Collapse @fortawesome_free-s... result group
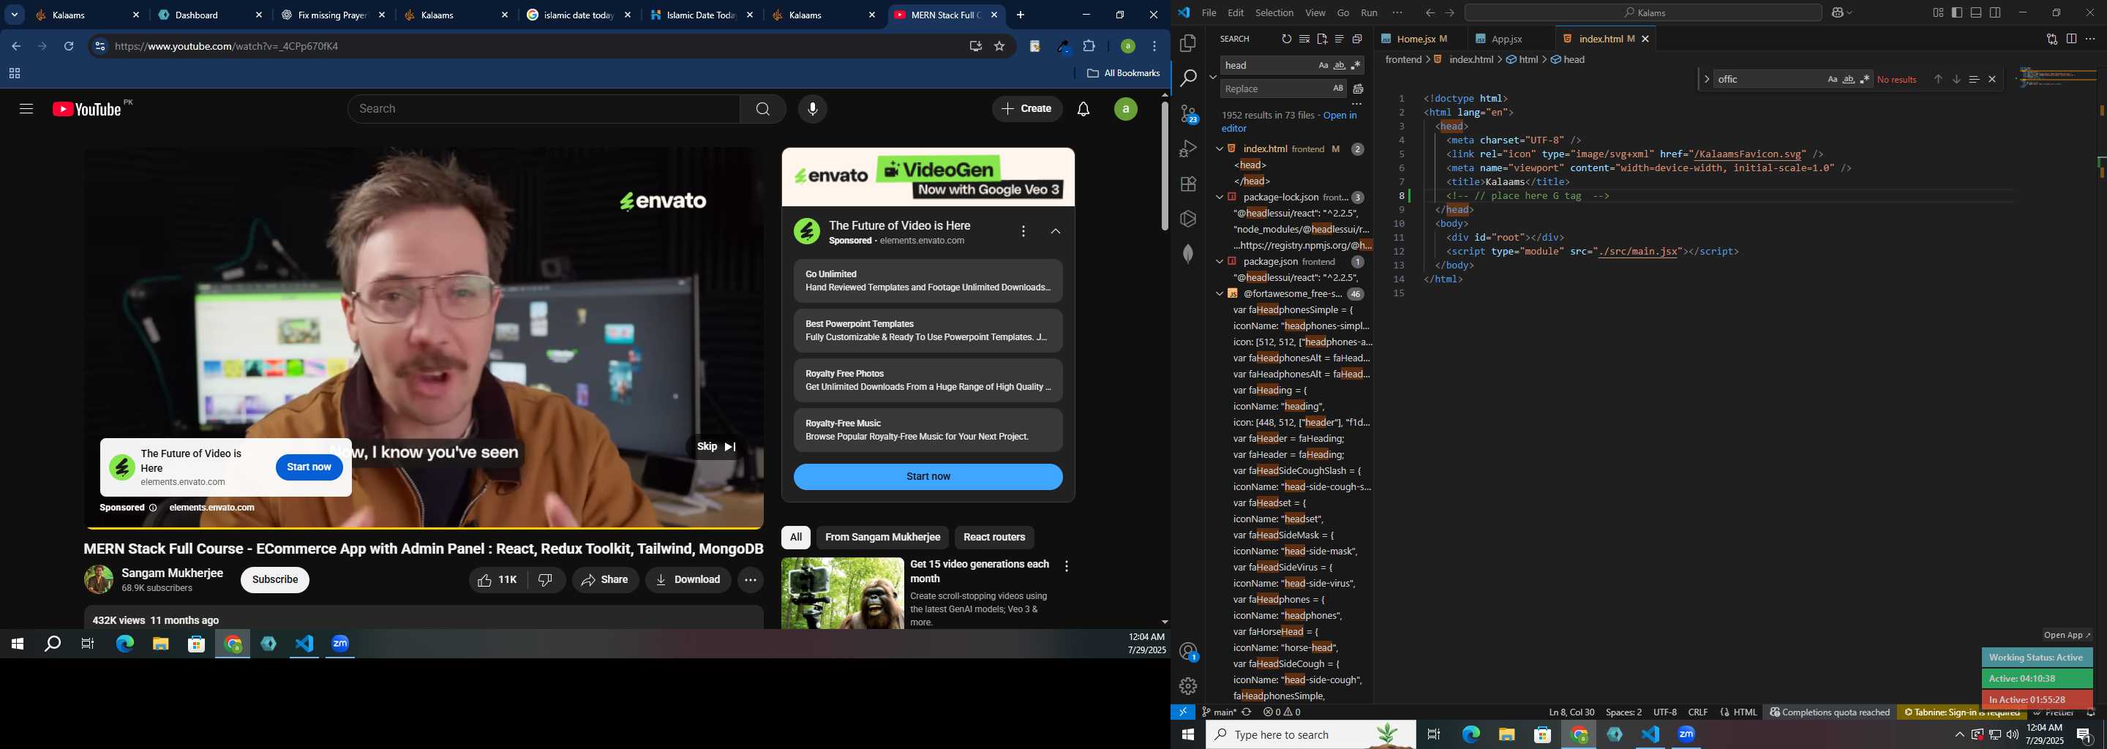2107x749 pixels. (x=1219, y=293)
